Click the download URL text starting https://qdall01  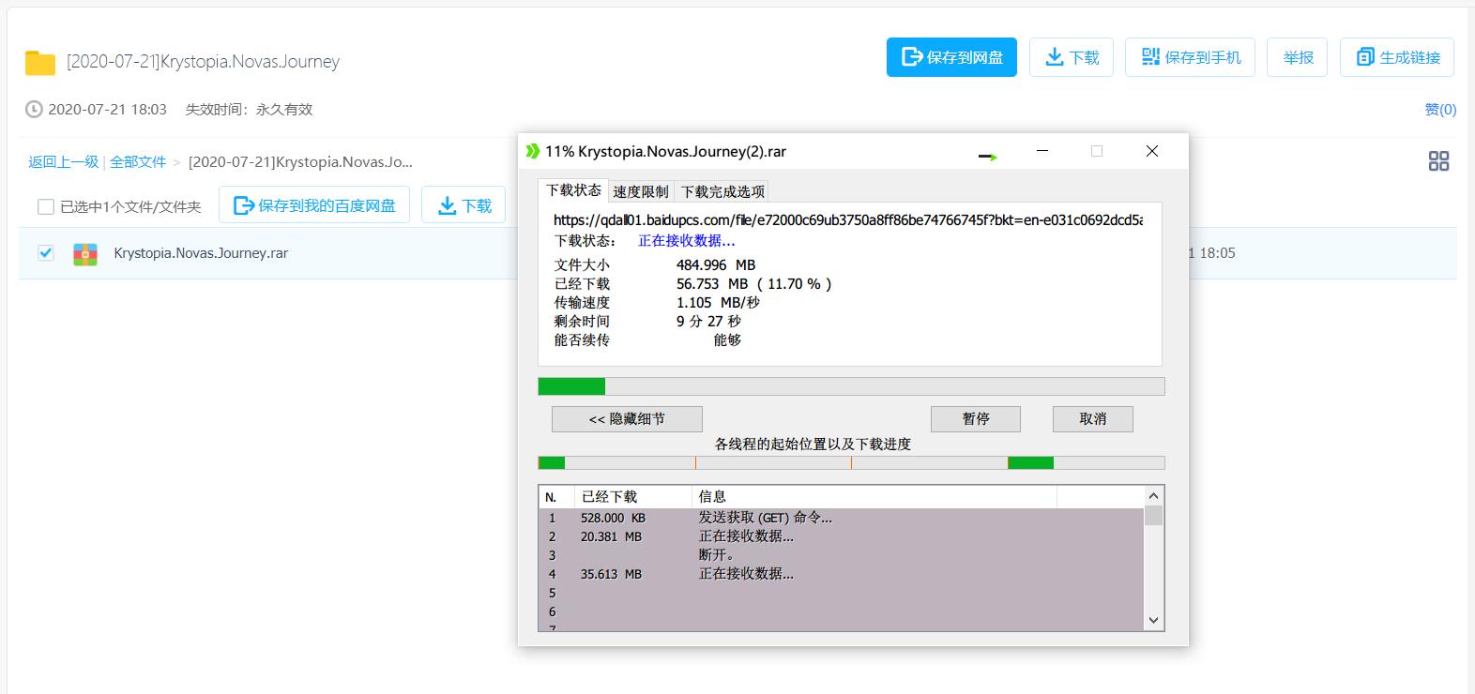click(x=848, y=220)
